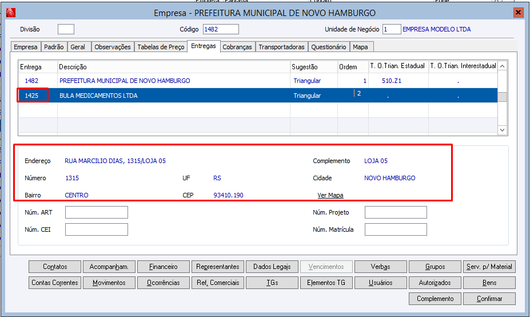Image resolution: width=530 pixels, height=317 pixels.
Task: Sort by Descrição column header
Action: tap(174, 67)
